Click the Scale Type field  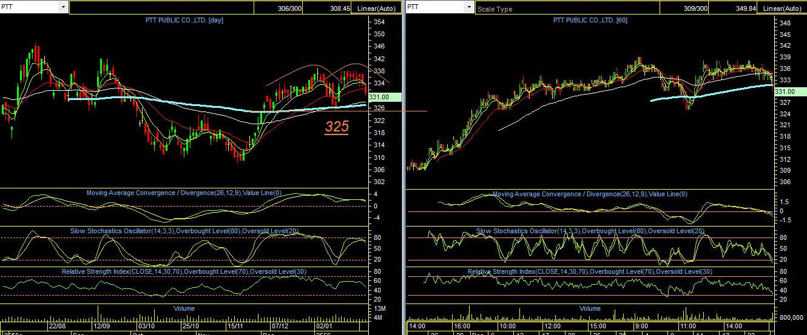pyautogui.click(x=568, y=8)
